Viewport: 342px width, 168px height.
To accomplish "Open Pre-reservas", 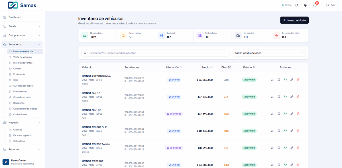I will point(25,91).
